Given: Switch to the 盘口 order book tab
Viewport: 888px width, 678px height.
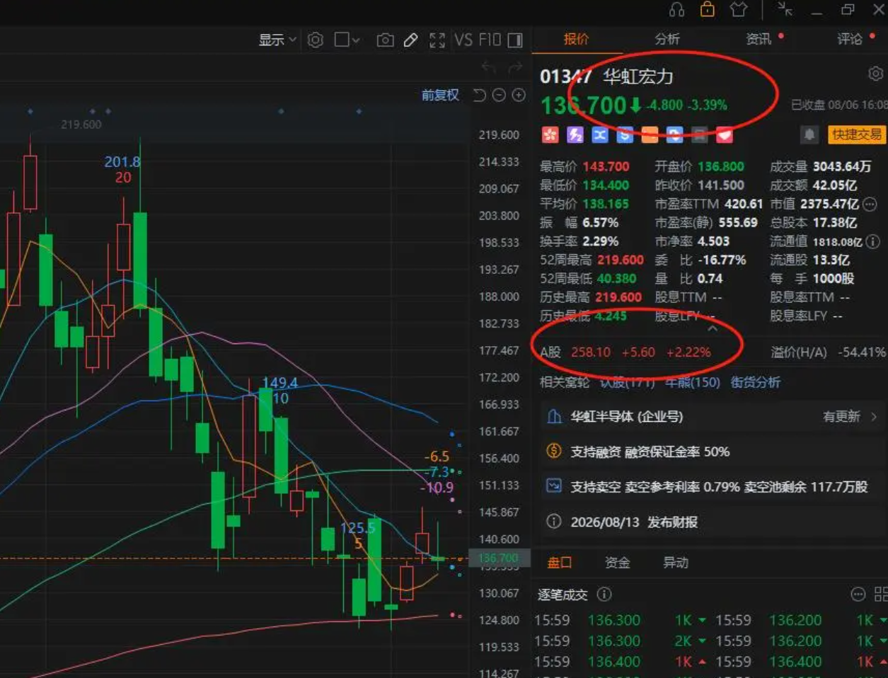Looking at the screenshot, I should [x=559, y=563].
